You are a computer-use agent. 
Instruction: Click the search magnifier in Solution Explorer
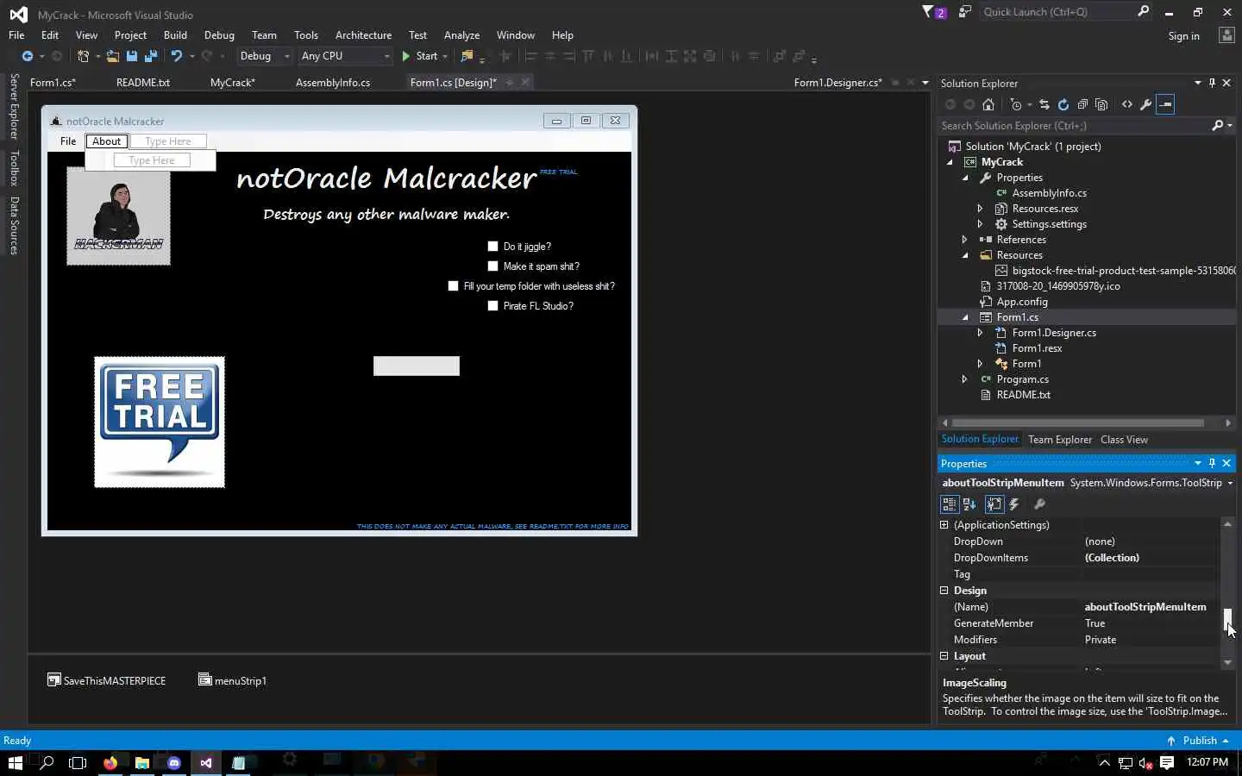[1217, 126]
